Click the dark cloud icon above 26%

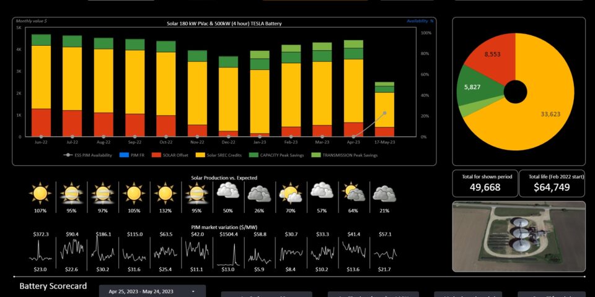tap(259, 193)
